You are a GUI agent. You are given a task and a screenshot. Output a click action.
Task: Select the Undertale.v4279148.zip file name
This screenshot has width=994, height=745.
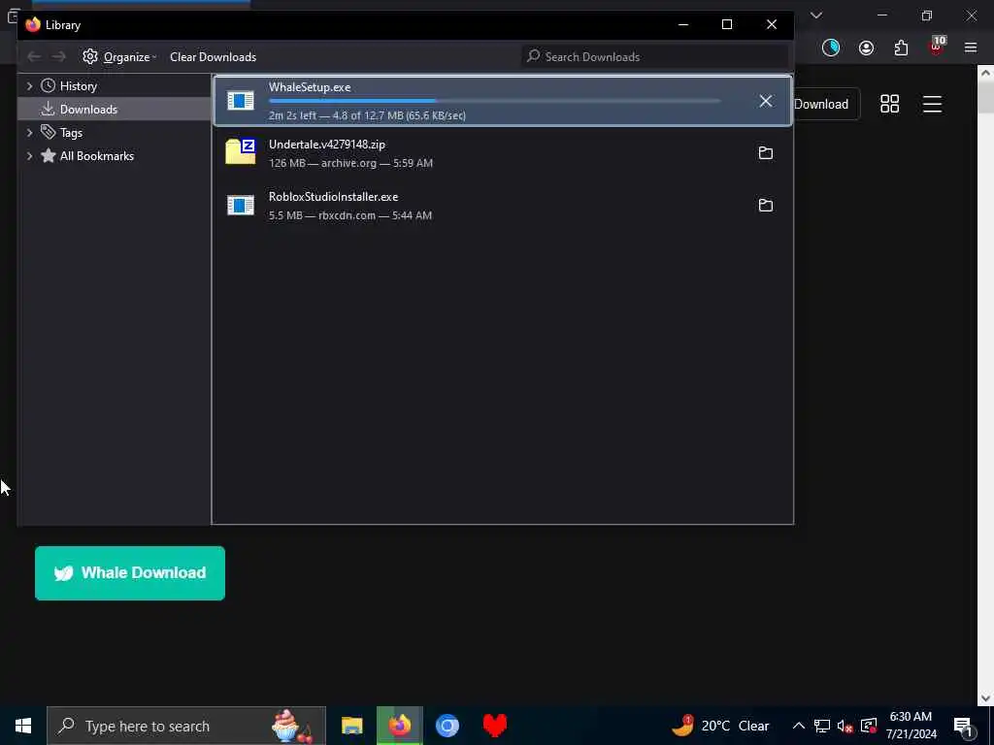point(327,145)
